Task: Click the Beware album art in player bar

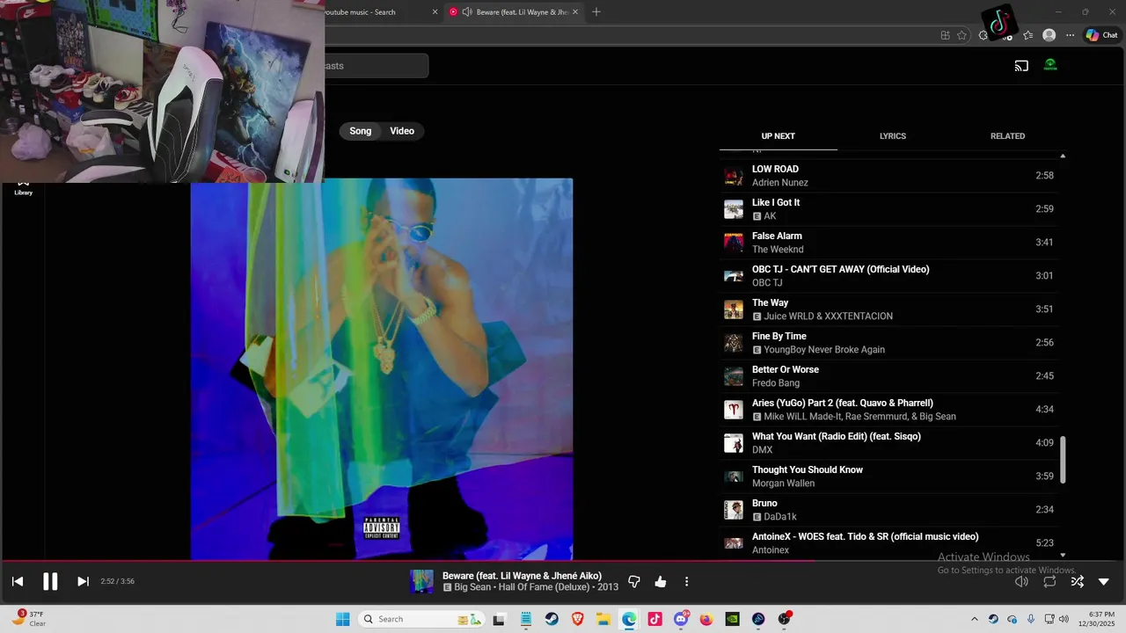Action: 422,582
